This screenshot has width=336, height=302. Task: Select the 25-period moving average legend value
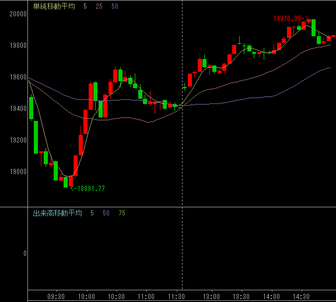click(x=99, y=6)
